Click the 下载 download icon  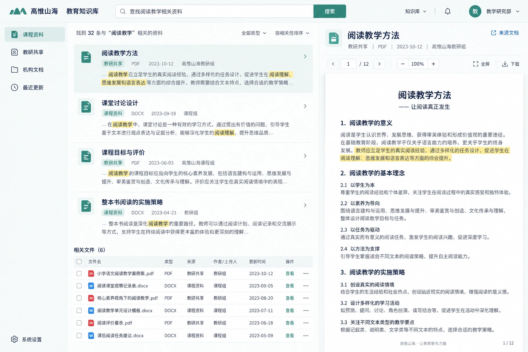pos(505,64)
